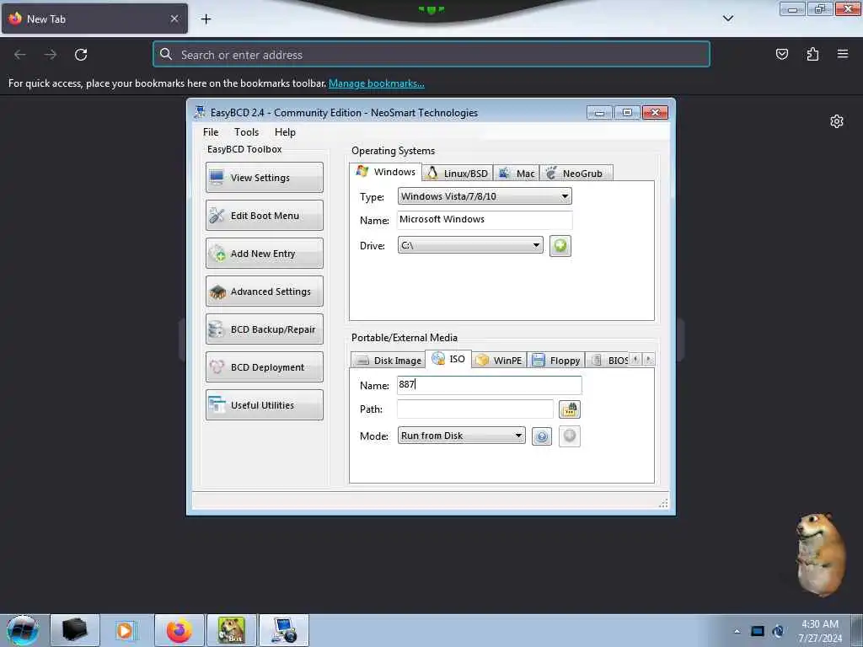Open the Tools menu in EasyBCD
This screenshot has width=863, height=647.
[246, 132]
